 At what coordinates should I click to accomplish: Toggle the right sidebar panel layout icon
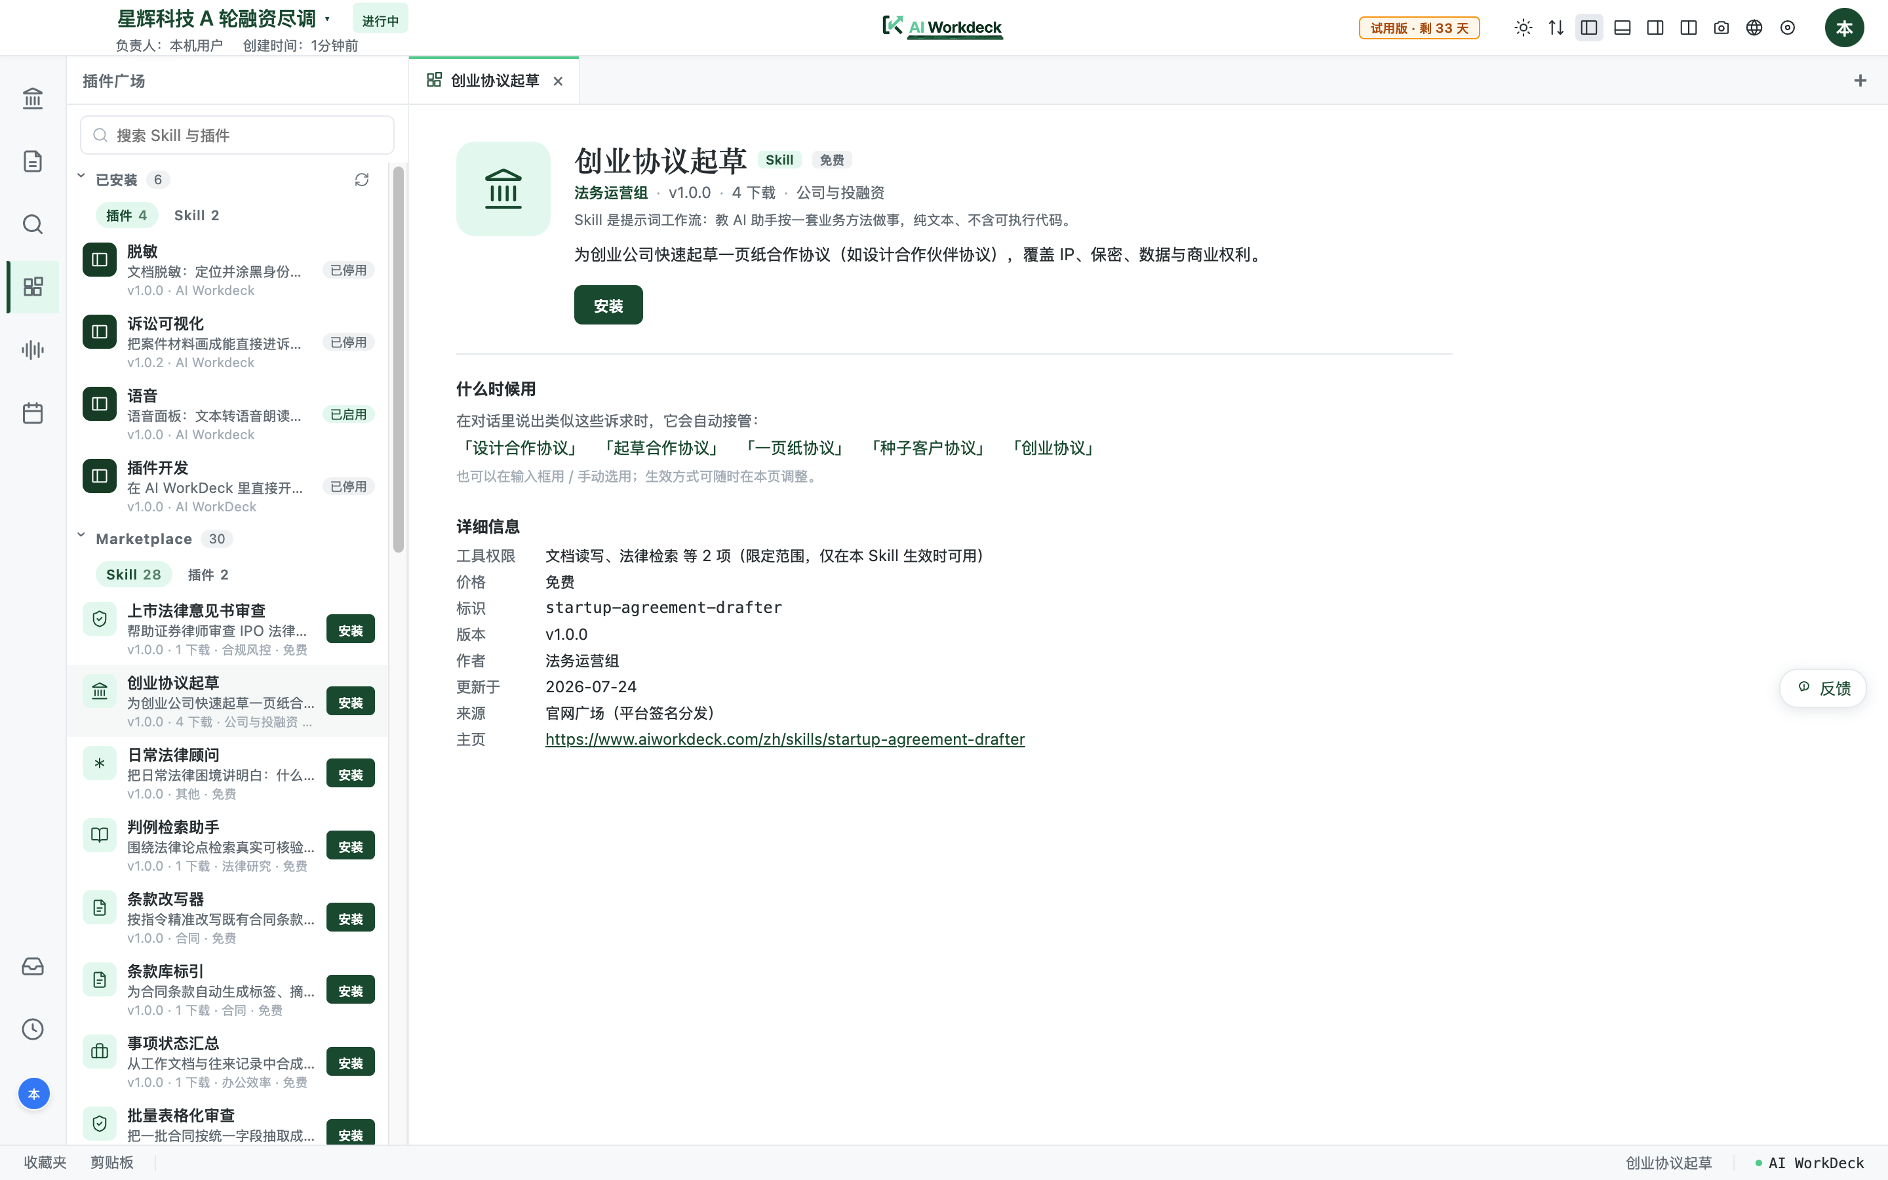pos(1655,28)
